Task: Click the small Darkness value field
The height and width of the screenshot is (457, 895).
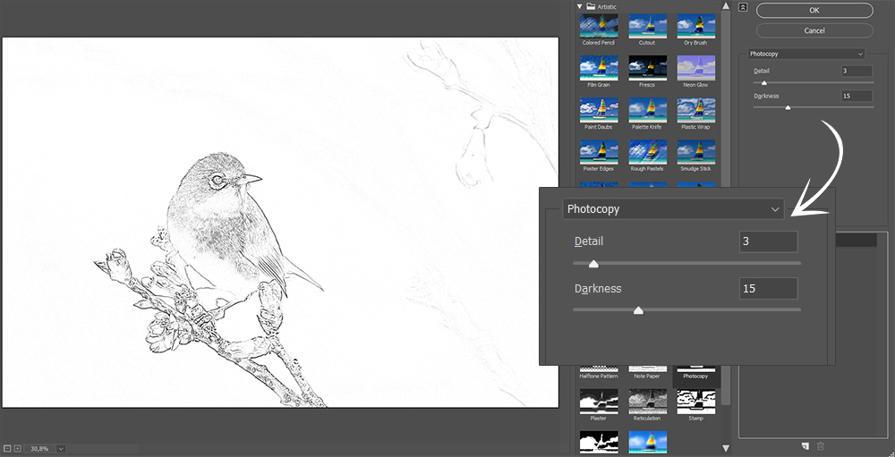Action: pyautogui.click(x=857, y=96)
